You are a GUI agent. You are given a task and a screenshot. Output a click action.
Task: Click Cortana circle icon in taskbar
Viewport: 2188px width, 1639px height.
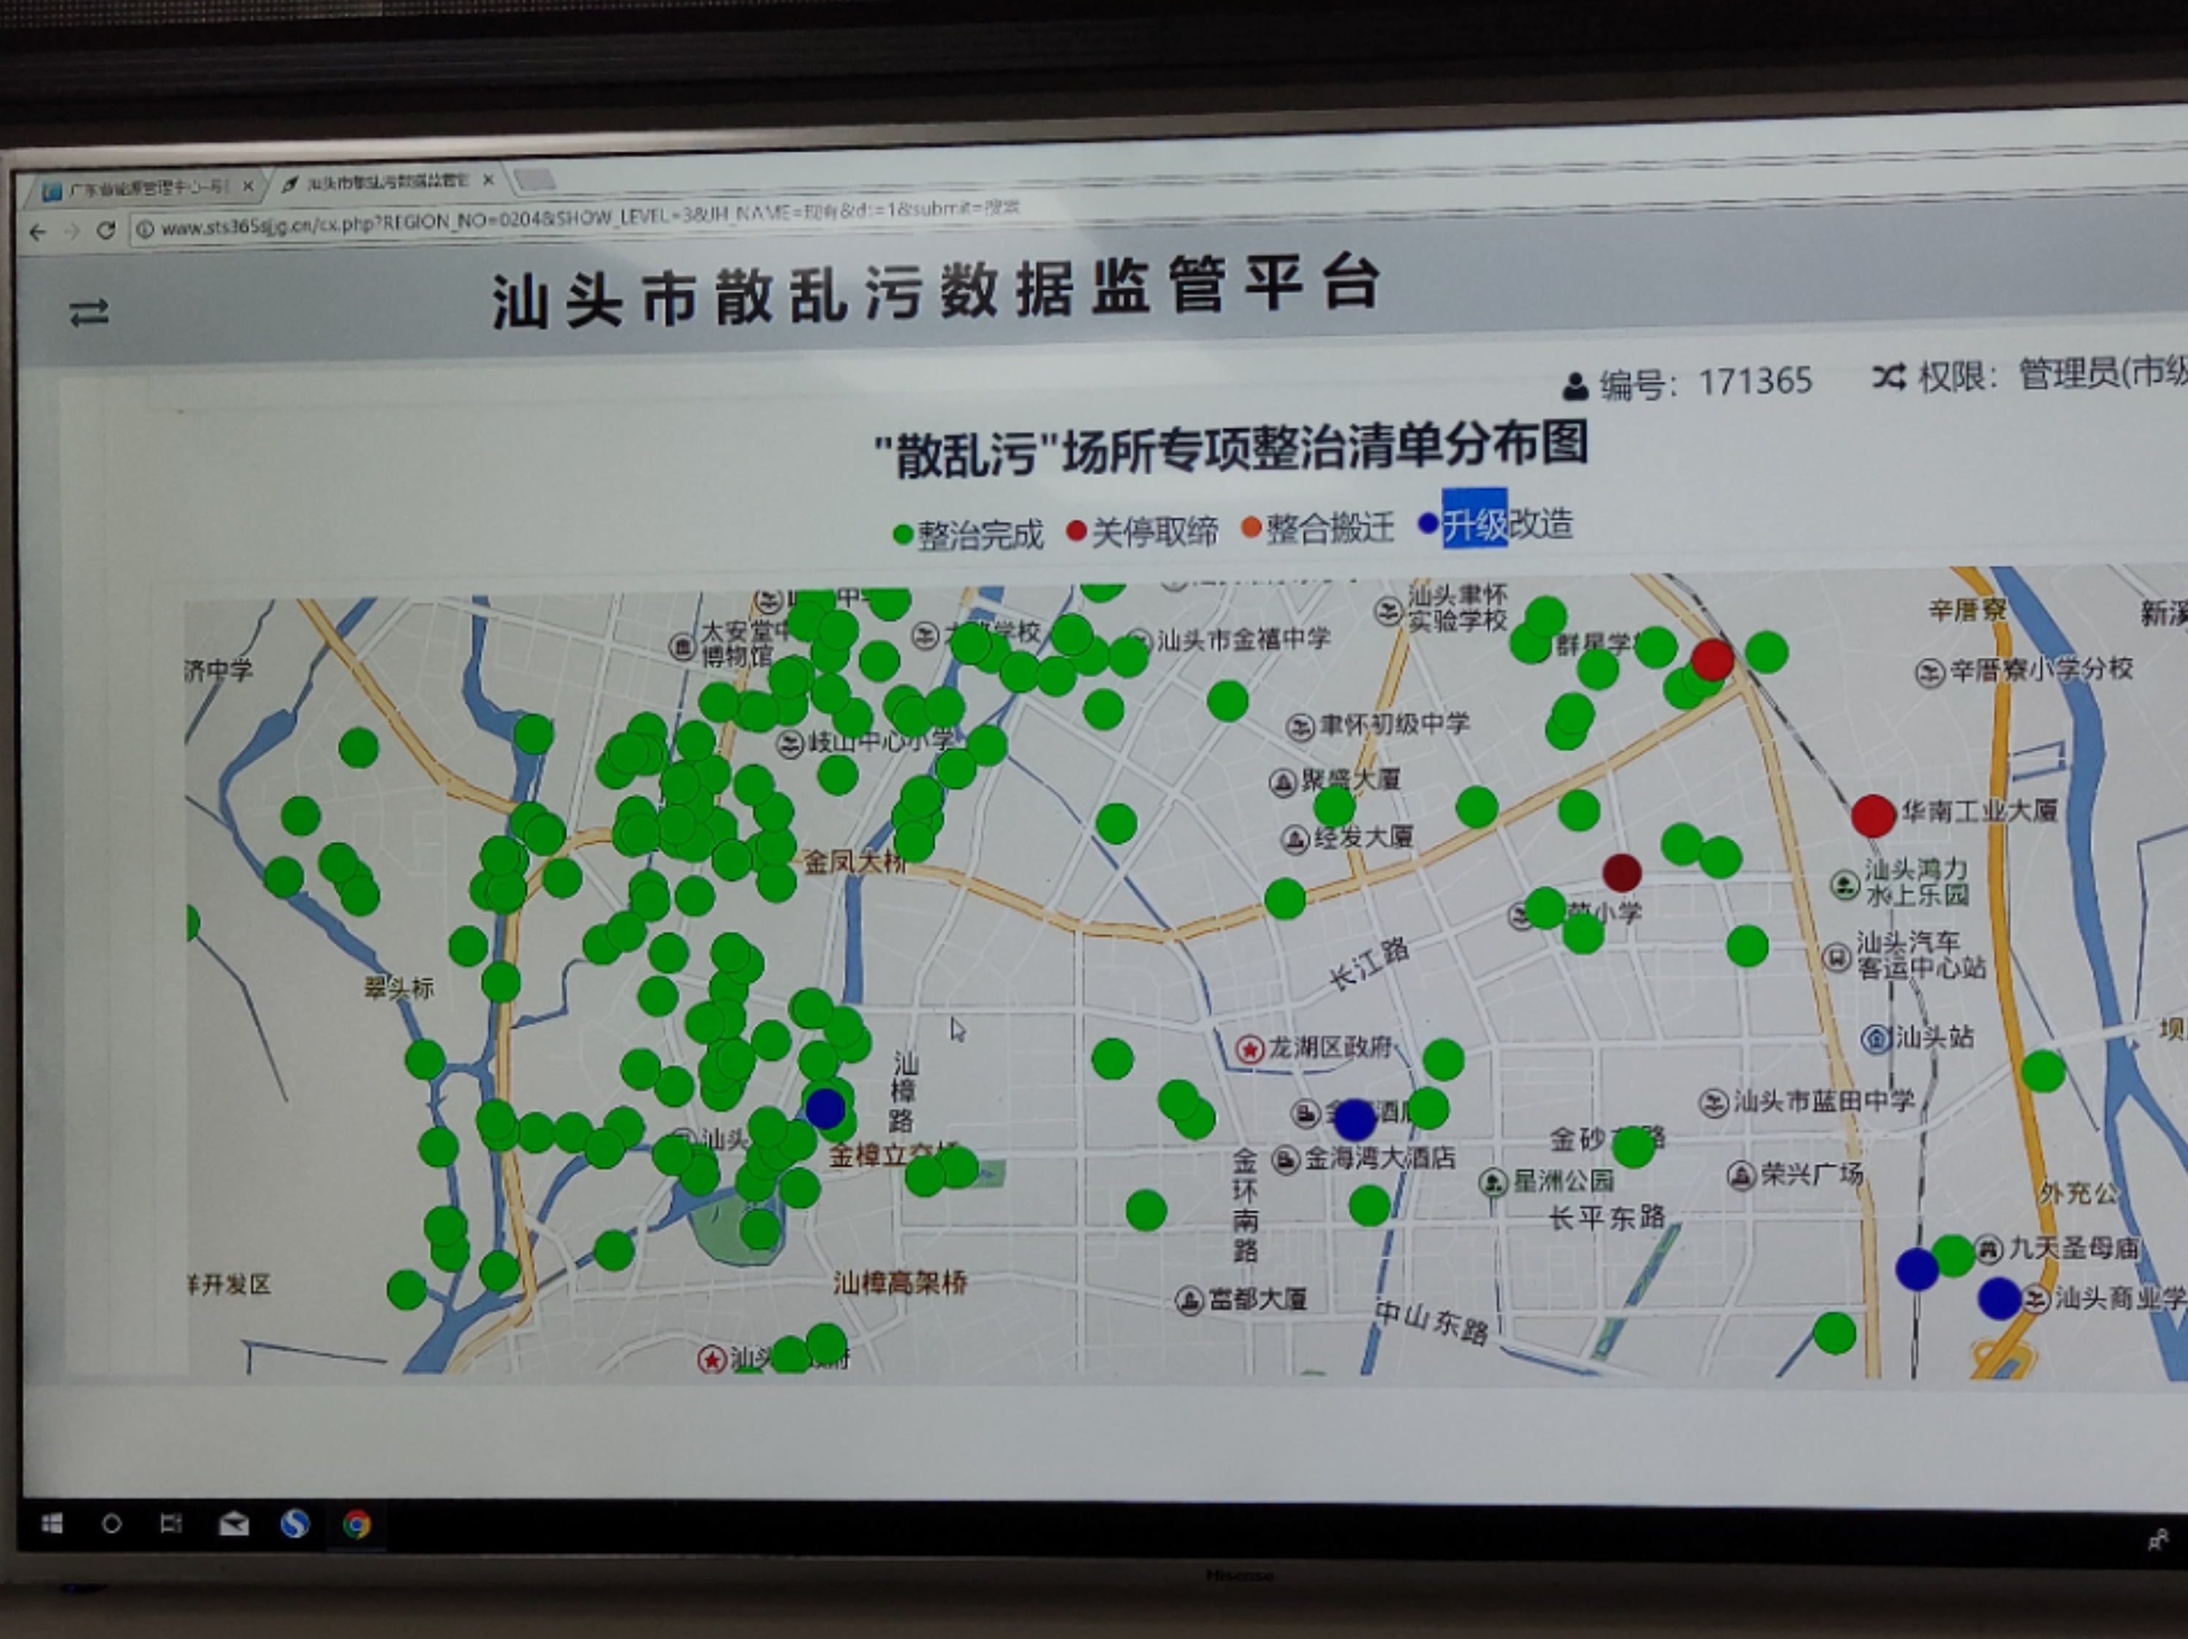point(112,1524)
